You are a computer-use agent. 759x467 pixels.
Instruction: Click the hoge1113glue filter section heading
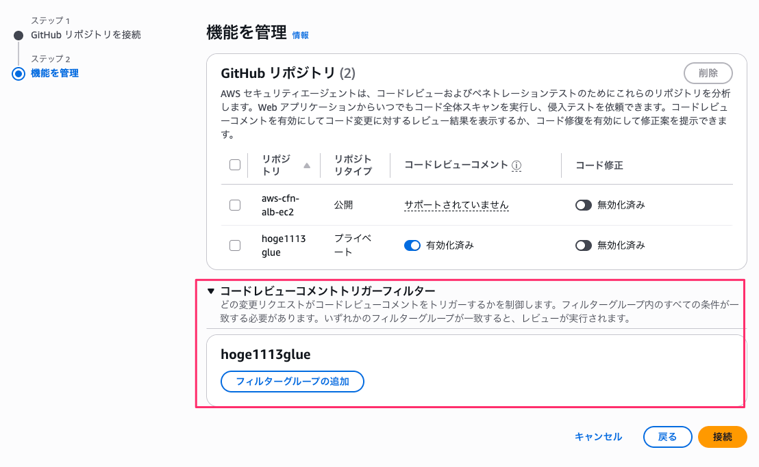265,354
